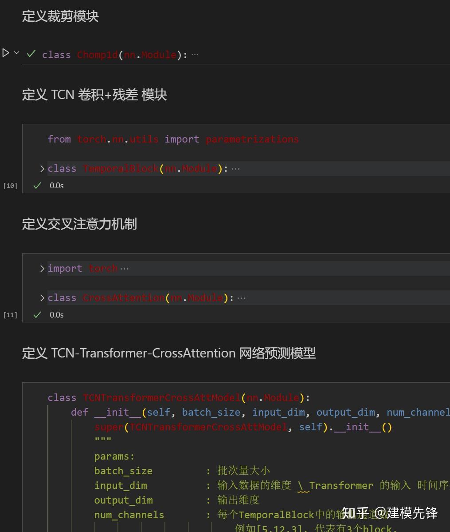450x532 pixels.
Task: Click the heading 定义交叉注意力机制
Action: click(x=79, y=224)
